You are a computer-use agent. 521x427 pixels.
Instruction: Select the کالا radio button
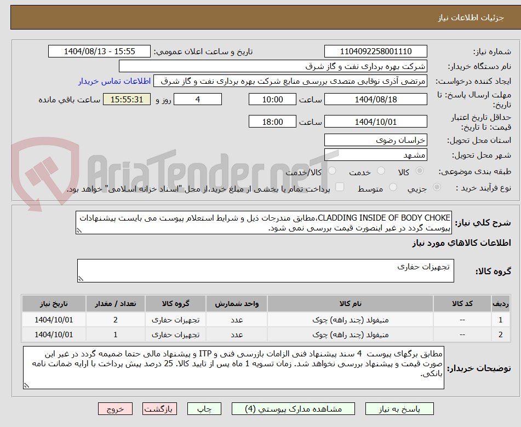420,171
